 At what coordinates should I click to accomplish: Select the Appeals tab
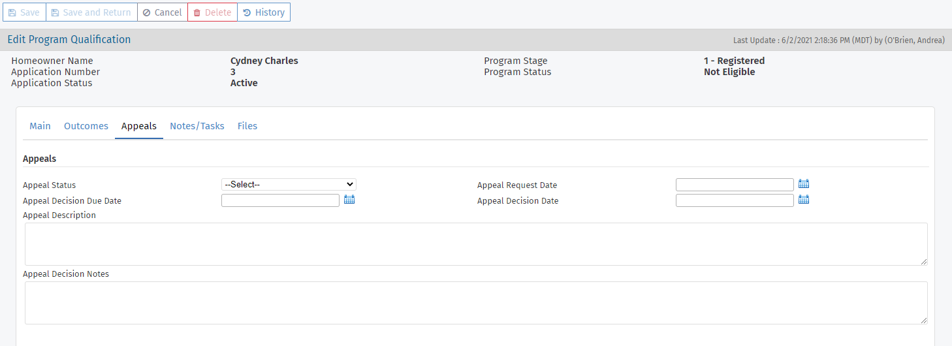coord(139,126)
